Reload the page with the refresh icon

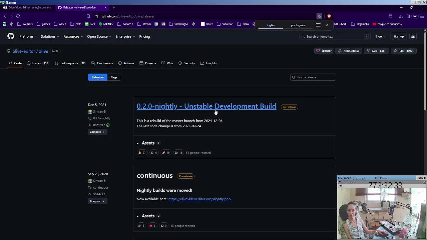[18, 16]
